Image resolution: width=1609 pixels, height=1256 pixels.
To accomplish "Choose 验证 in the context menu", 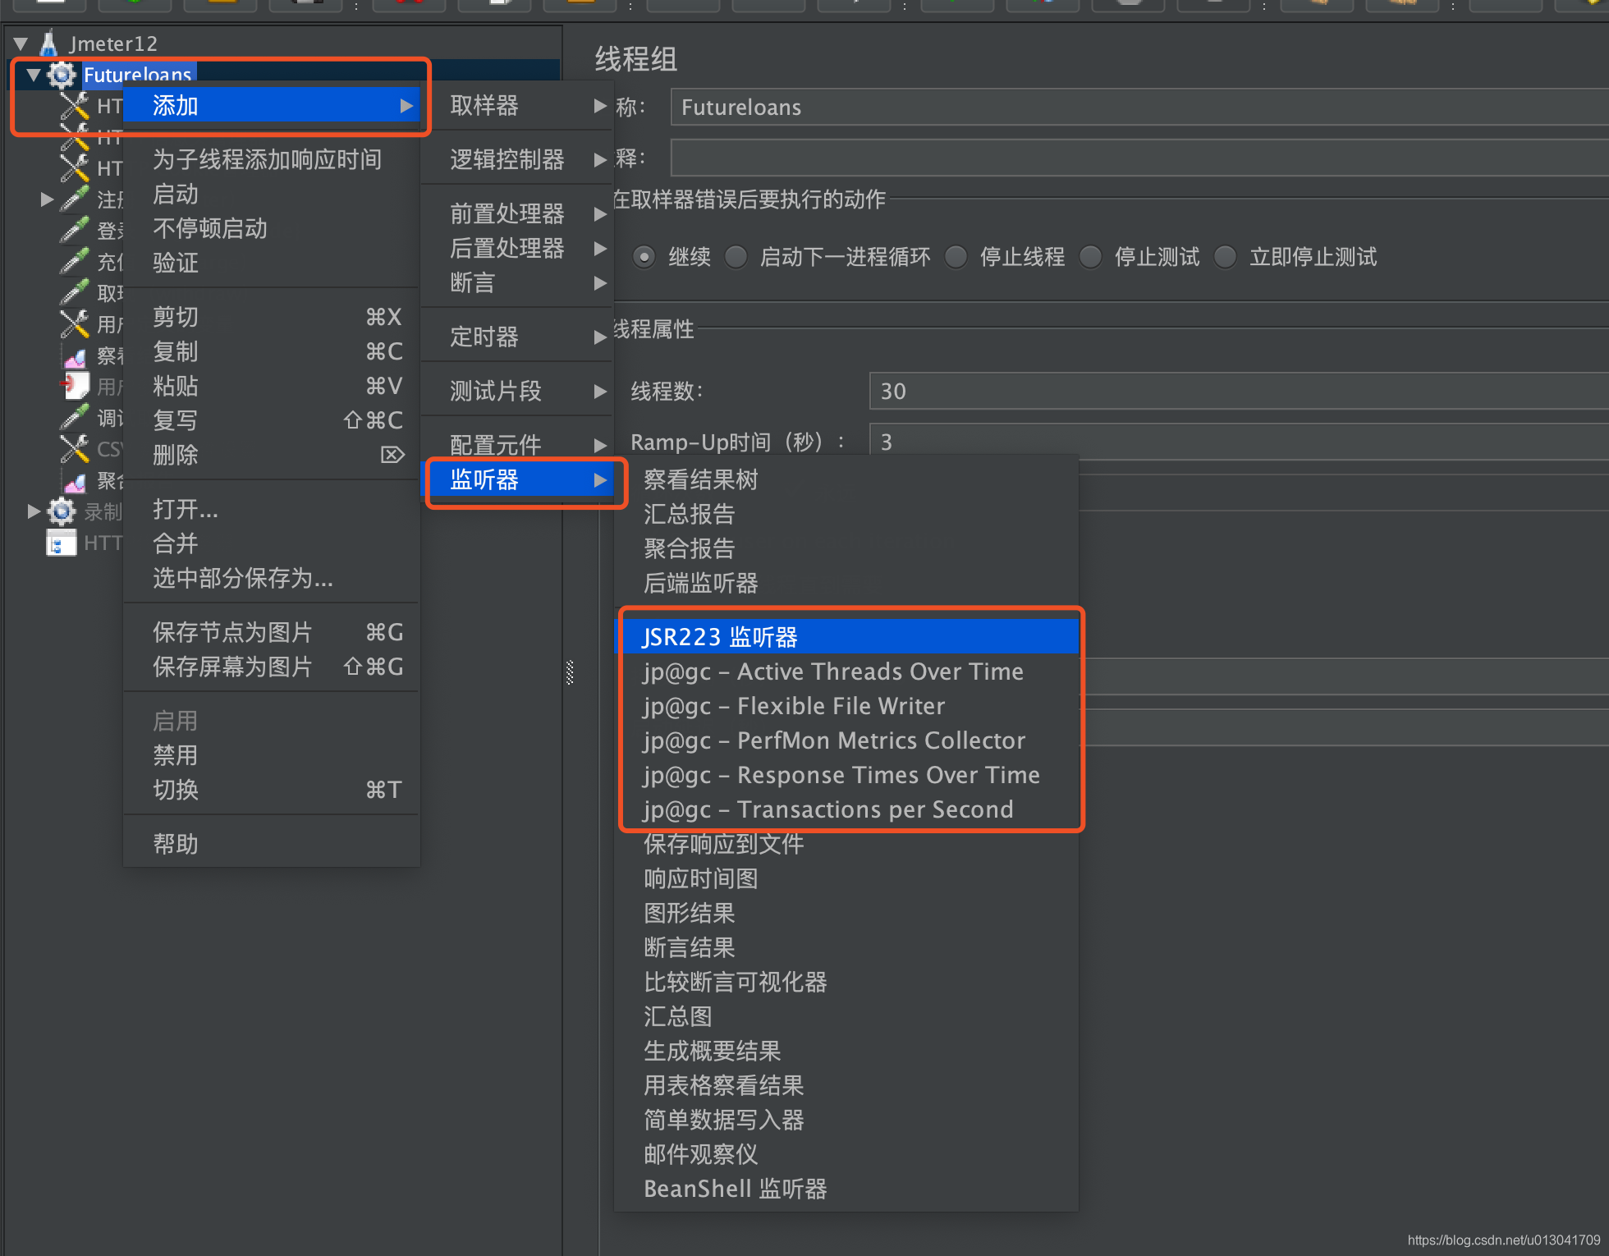I will pyautogui.click(x=272, y=263).
